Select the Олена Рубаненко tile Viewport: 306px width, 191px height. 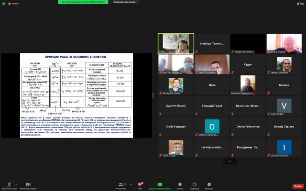(x=248, y=127)
